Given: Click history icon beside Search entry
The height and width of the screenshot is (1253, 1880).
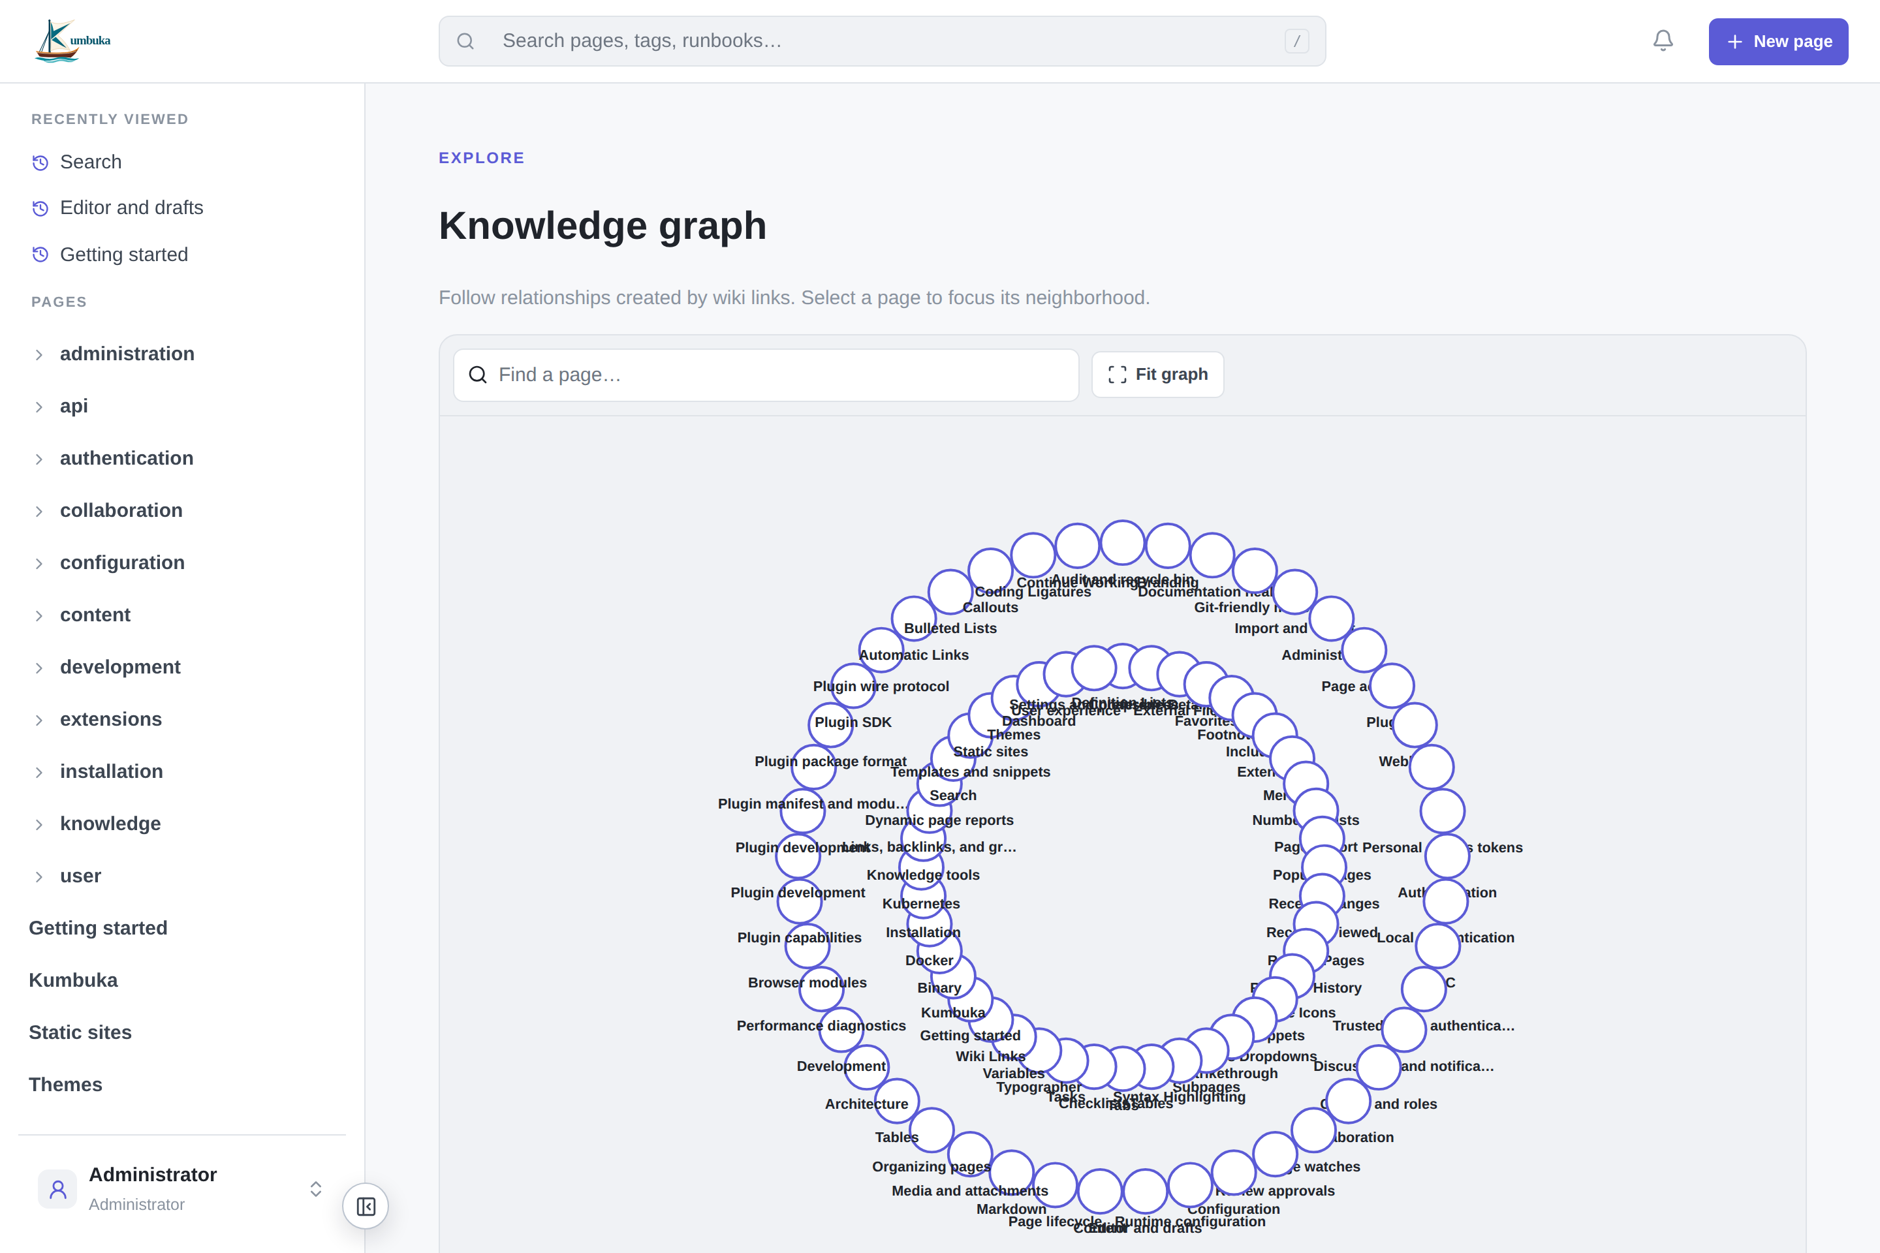Looking at the screenshot, I should 40,162.
